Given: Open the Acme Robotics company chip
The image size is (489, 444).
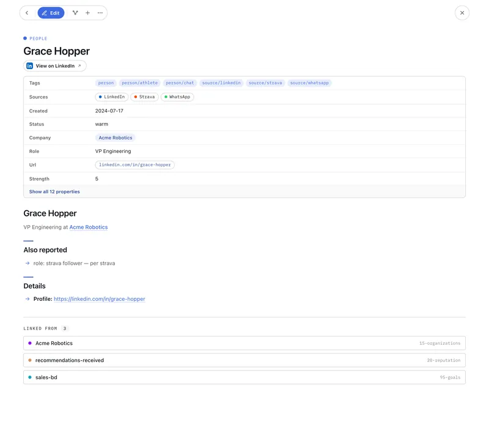Looking at the screenshot, I should pyautogui.click(x=116, y=138).
